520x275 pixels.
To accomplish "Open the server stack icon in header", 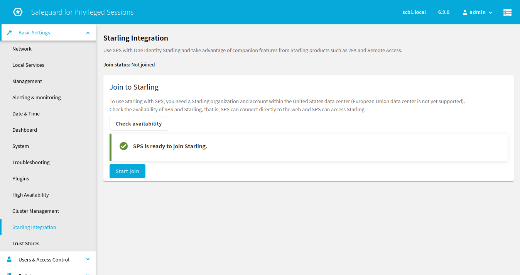I will pyautogui.click(x=507, y=12).
